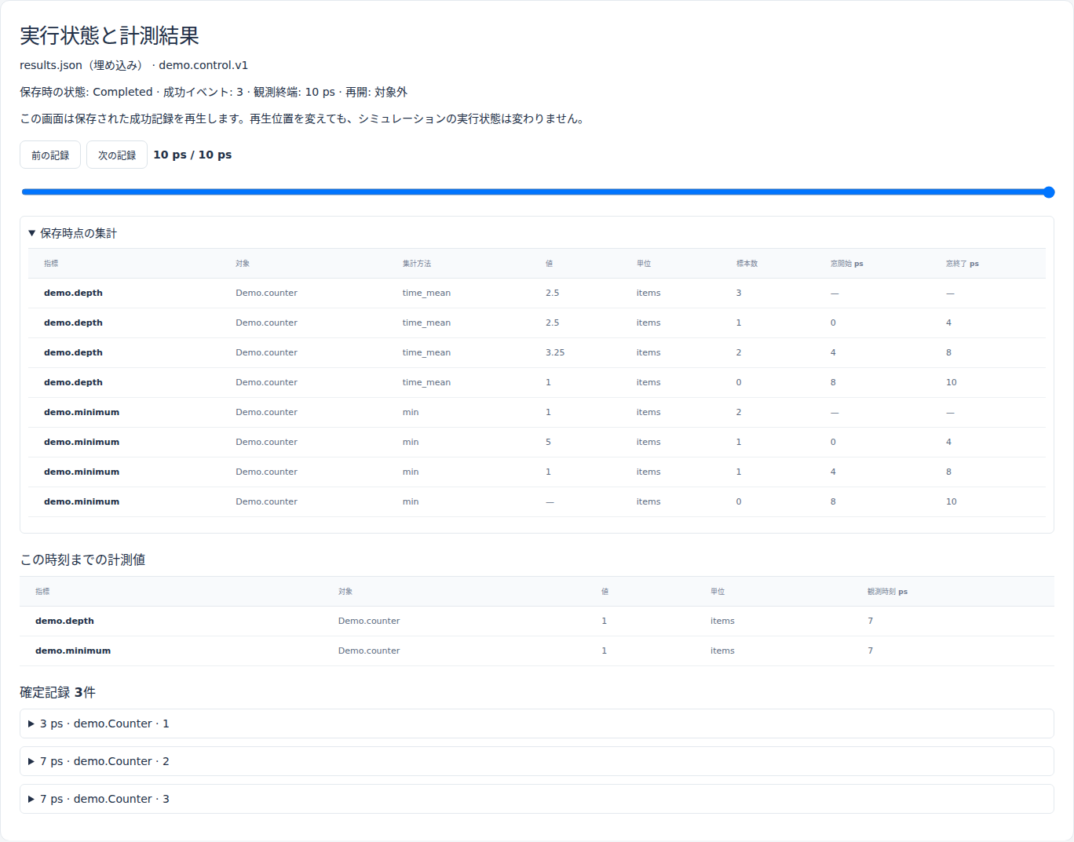1074x842 pixels.
Task: Click demo.depth in the row with 標本数 3
Action: click(73, 293)
